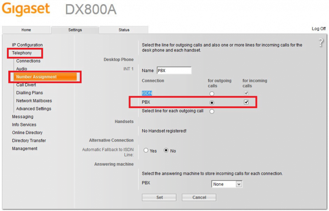Click the DX800A model title

coord(91,9)
